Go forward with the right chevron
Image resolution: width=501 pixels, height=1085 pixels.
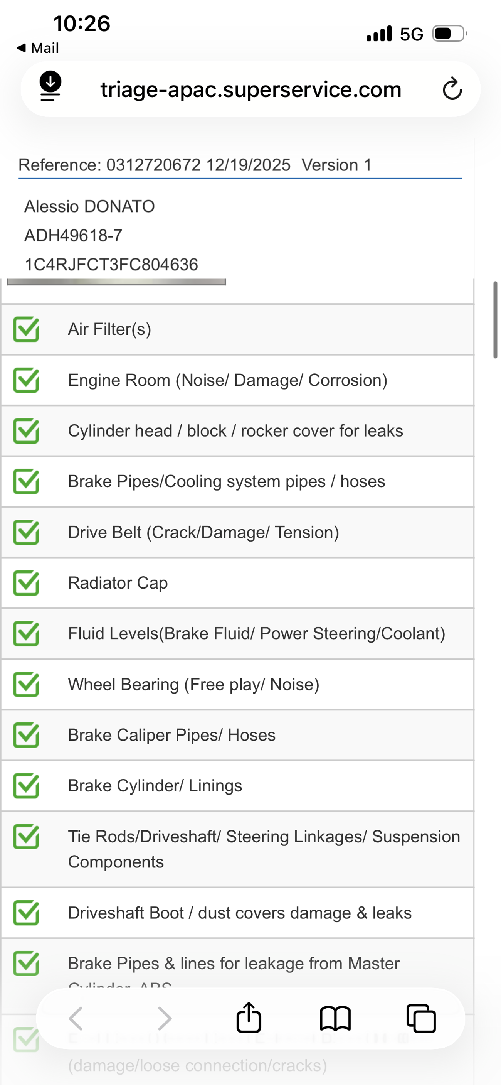point(165,1018)
